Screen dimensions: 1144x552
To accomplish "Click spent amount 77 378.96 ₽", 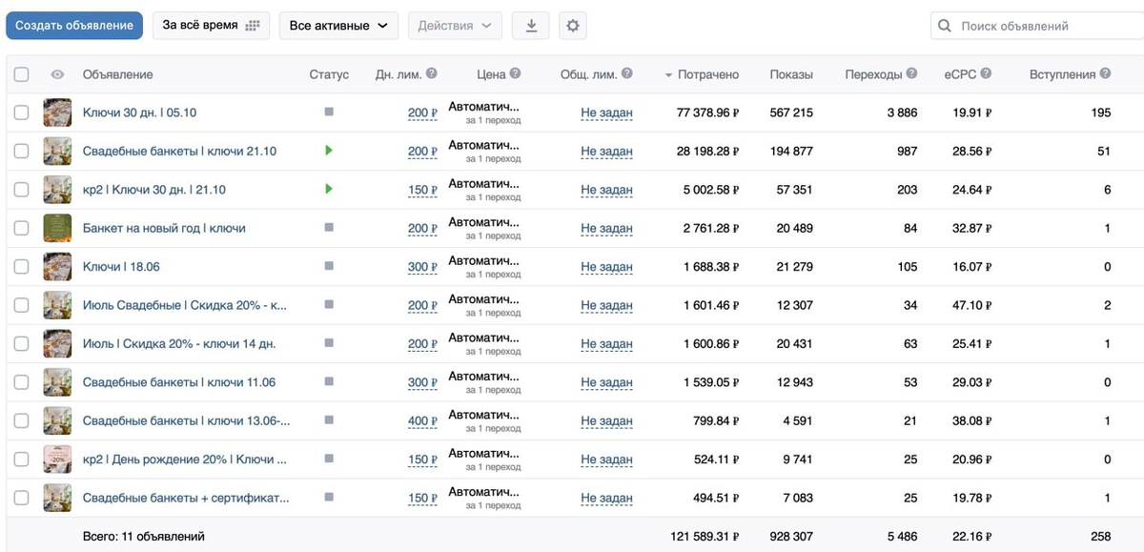I will (708, 112).
